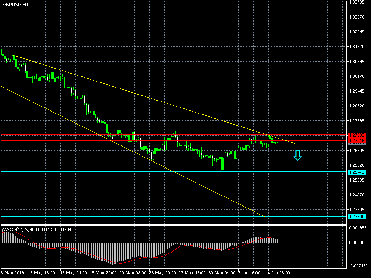Click the cyan down arrow marker

pyautogui.click(x=298, y=155)
